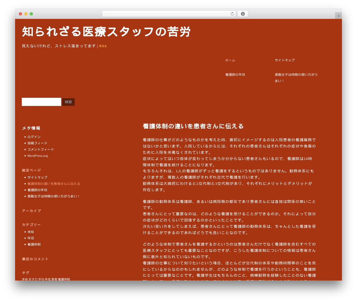
Task: Open サイトマップ in the navigation menu
Action: [x=284, y=60]
